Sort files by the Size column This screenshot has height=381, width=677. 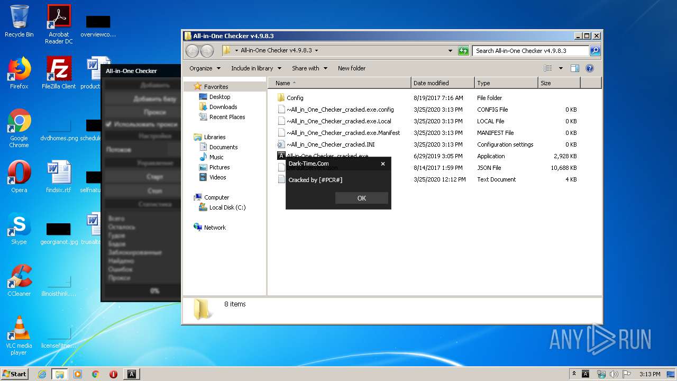click(x=559, y=83)
